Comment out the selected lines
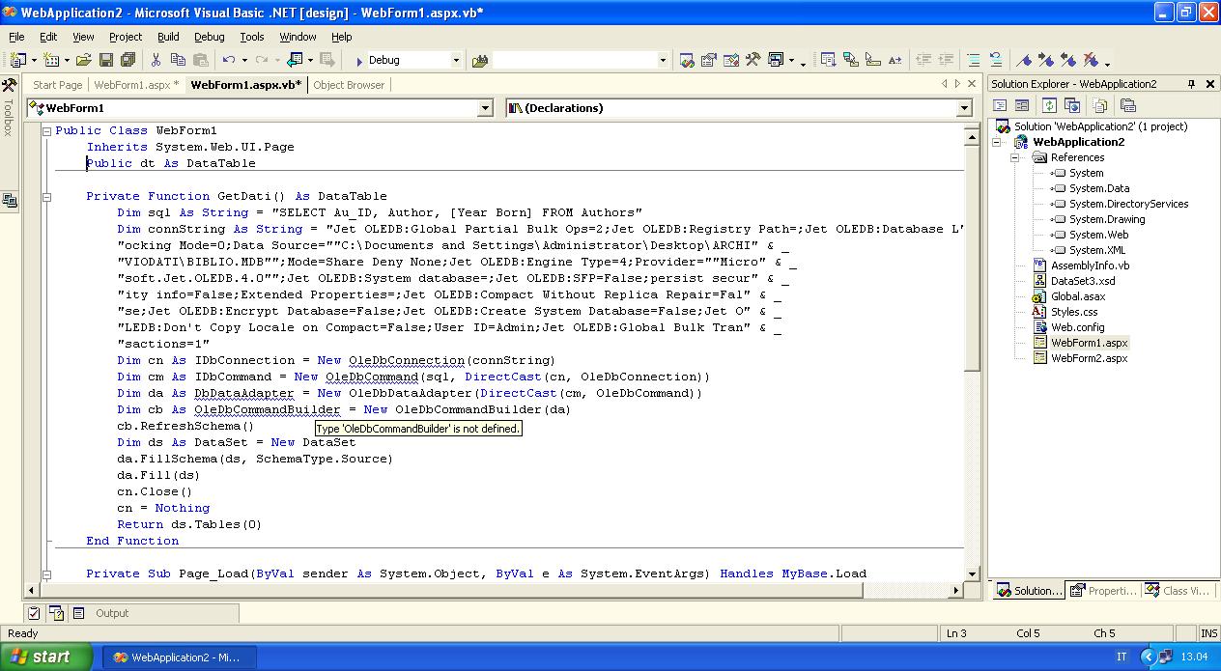Screen dimensions: 1221x671 click(974, 60)
